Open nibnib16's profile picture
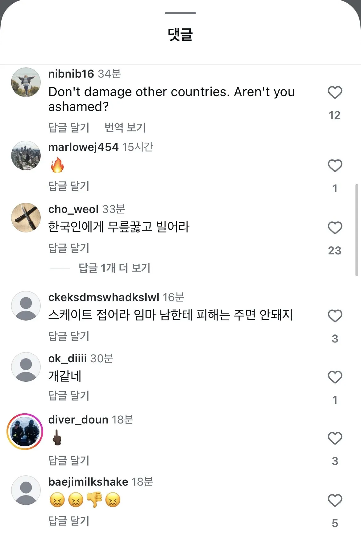 tap(26, 82)
